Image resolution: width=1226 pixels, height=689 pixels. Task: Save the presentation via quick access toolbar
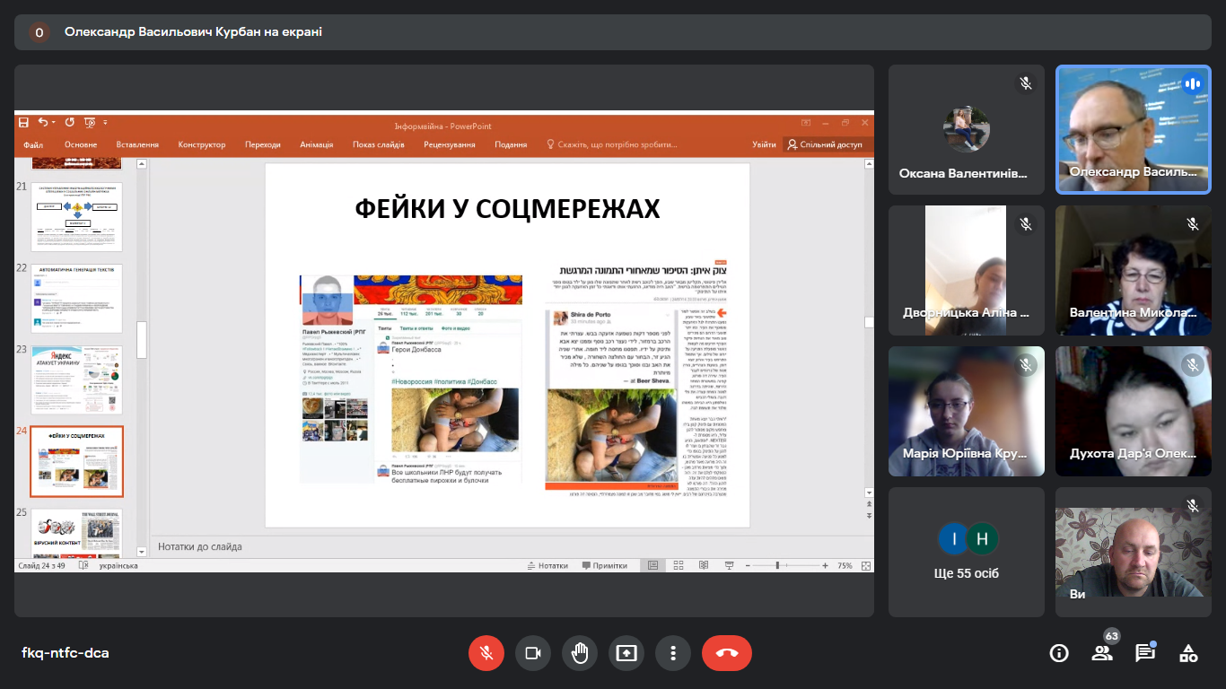tap(25, 123)
